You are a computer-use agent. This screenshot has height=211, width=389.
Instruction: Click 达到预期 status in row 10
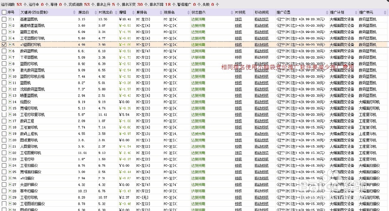pyautogui.click(x=198, y=76)
